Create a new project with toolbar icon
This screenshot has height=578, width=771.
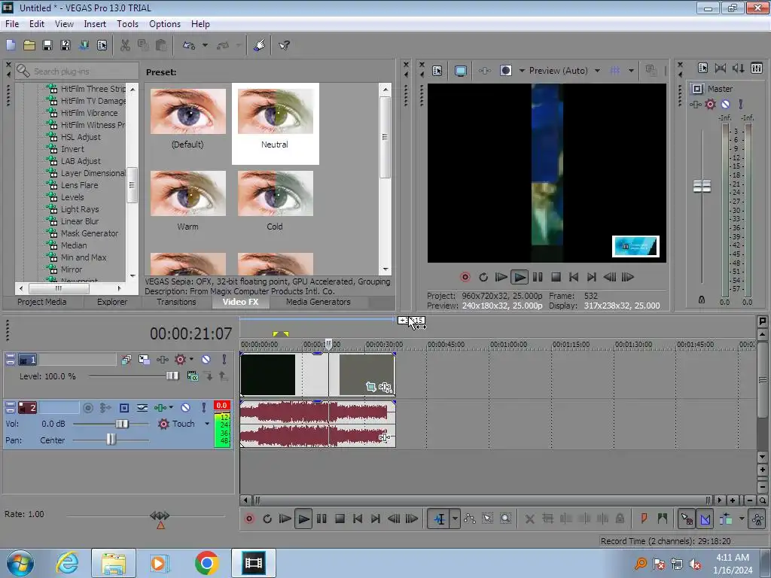pos(11,45)
